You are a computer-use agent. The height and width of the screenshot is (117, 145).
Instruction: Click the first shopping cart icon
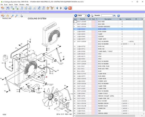[x=48, y=8]
